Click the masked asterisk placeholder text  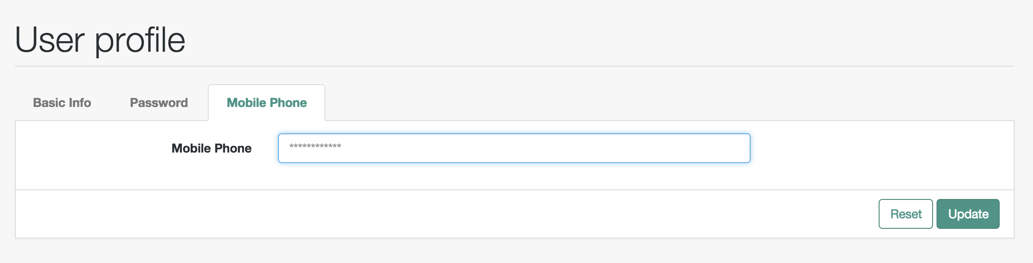pyautogui.click(x=315, y=146)
